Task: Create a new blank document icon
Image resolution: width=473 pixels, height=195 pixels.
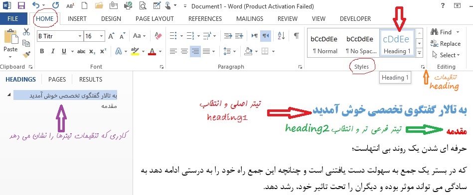Action: pos(85,5)
